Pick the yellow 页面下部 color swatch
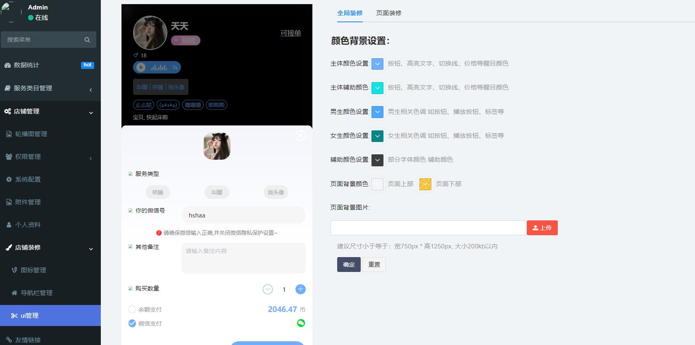The image size is (695, 345). pyautogui.click(x=425, y=184)
